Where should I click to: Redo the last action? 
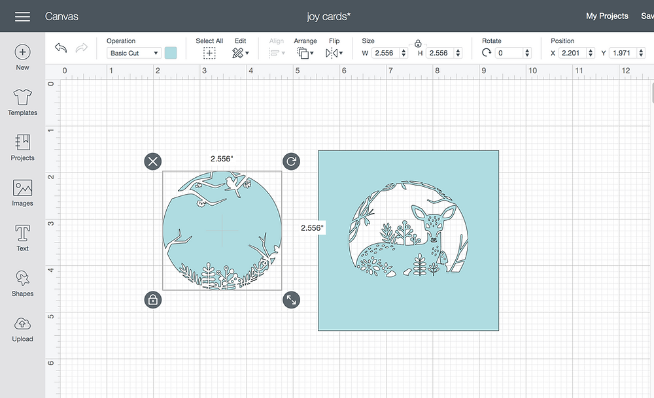point(81,48)
